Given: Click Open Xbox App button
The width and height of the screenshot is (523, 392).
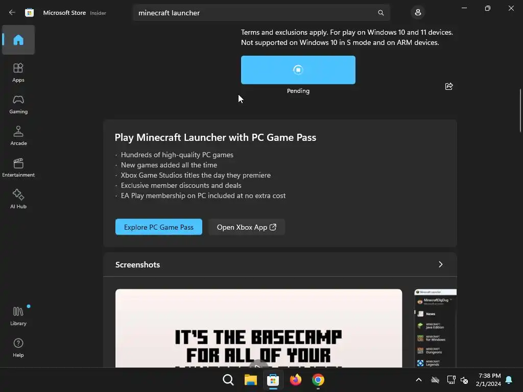Looking at the screenshot, I should (247, 227).
